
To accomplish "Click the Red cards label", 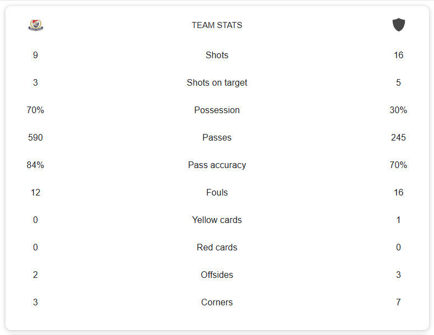I will [x=217, y=247].
